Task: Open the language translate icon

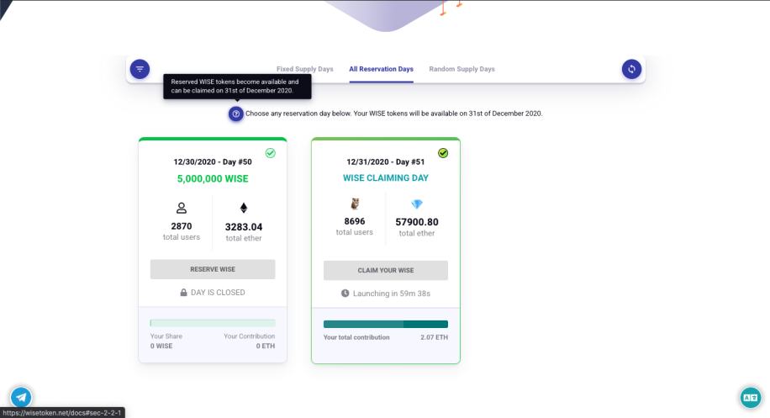Action: (751, 397)
